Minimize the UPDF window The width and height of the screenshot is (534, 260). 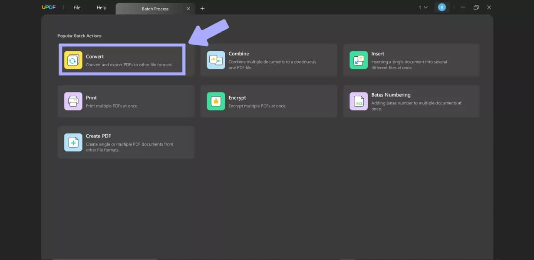click(x=463, y=7)
